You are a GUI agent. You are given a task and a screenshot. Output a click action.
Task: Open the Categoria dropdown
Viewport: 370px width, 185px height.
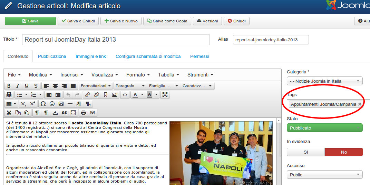(x=324, y=81)
